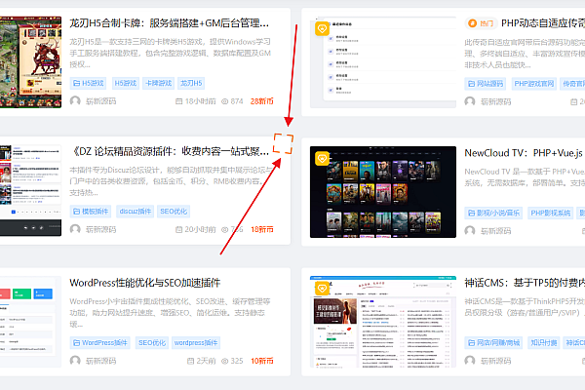Select the 网店/网赚/商城 category tag
Viewport: 585px width, 390px height.
[493, 342]
